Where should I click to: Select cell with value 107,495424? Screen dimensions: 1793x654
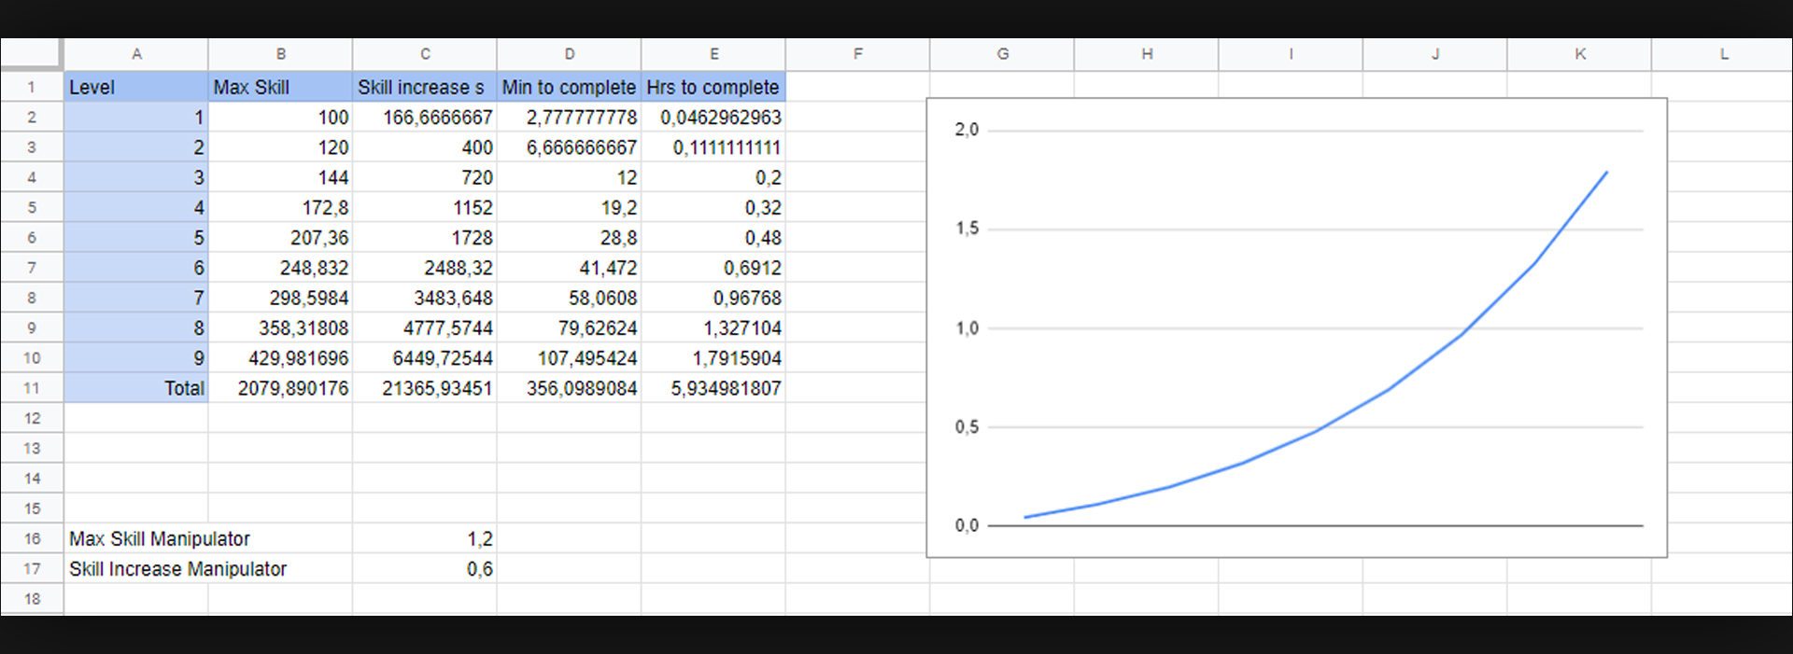coord(569,357)
